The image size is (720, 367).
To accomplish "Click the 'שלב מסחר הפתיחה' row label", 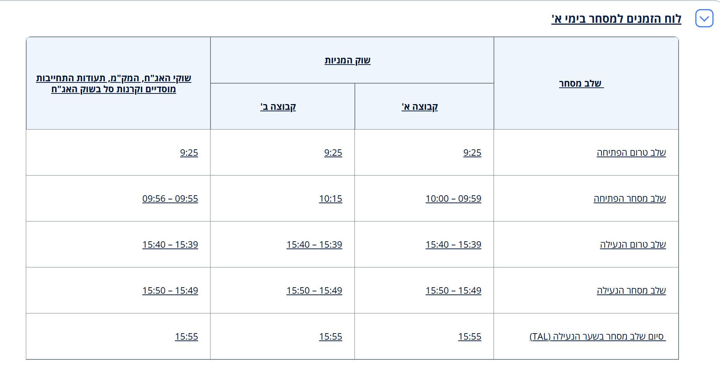I will [x=630, y=199].
